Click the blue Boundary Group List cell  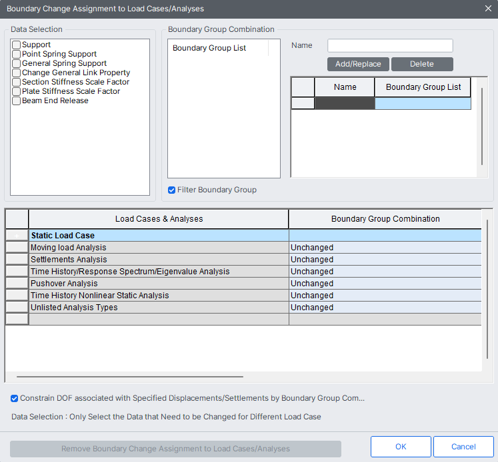coord(423,104)
